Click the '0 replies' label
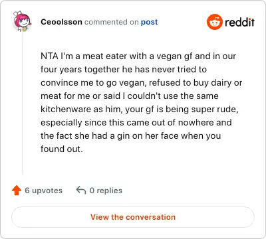266x239 pixels. point(106,191)
